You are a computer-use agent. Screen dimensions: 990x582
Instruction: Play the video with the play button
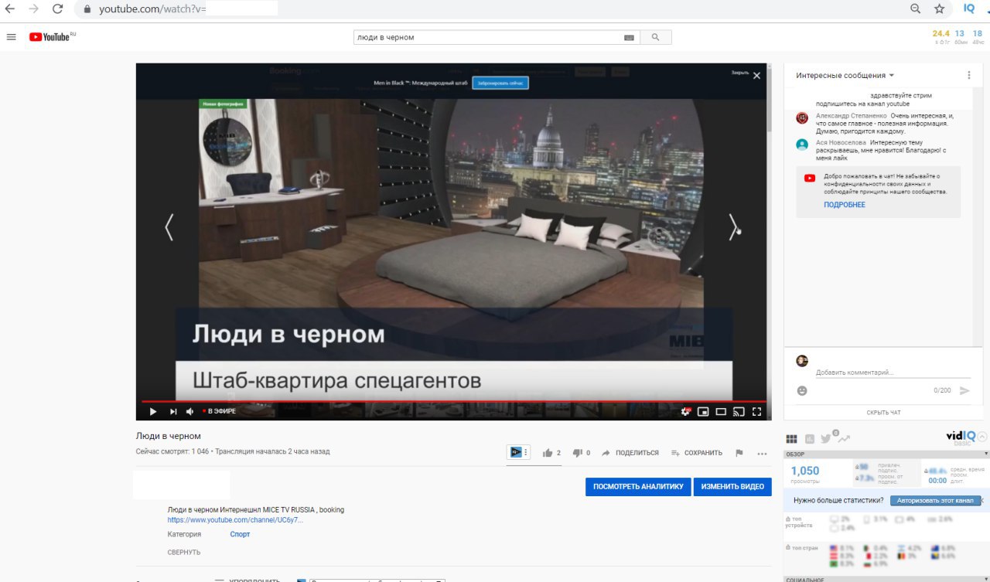click(153, 411)
